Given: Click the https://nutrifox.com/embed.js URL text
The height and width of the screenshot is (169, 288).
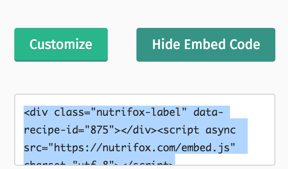Looking at the screenshot, I should [x=141, y=147].
